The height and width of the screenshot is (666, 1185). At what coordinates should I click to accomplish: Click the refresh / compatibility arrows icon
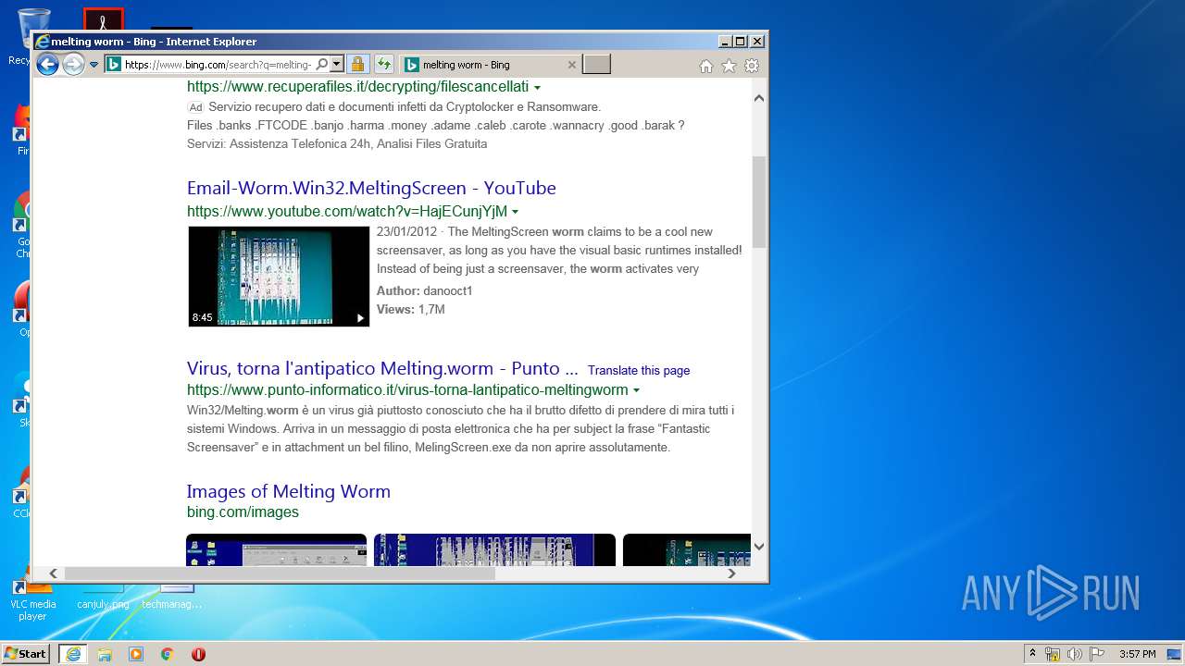click(x=383, y=65)
